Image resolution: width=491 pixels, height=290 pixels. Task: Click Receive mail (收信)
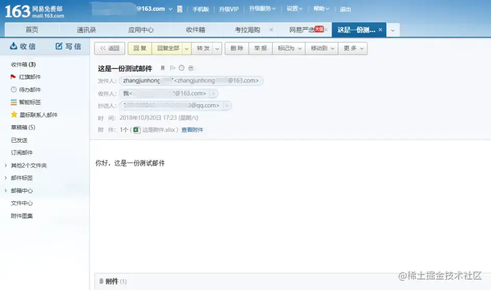coord(22,46)
